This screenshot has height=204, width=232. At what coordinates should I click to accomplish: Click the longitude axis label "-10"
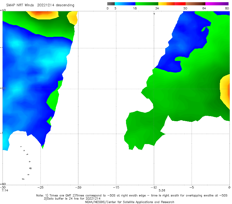point(154,187)
